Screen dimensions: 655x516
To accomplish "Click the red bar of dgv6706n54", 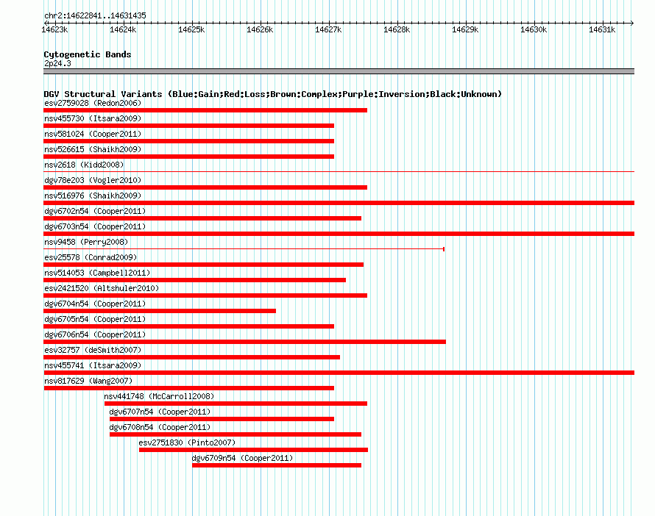I will click(x=244, y=342).
